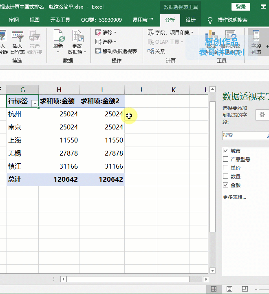Expand the 更改数据源 dropdown arrow
This screenshot has height=294, width=269.
tap(85, 52)
